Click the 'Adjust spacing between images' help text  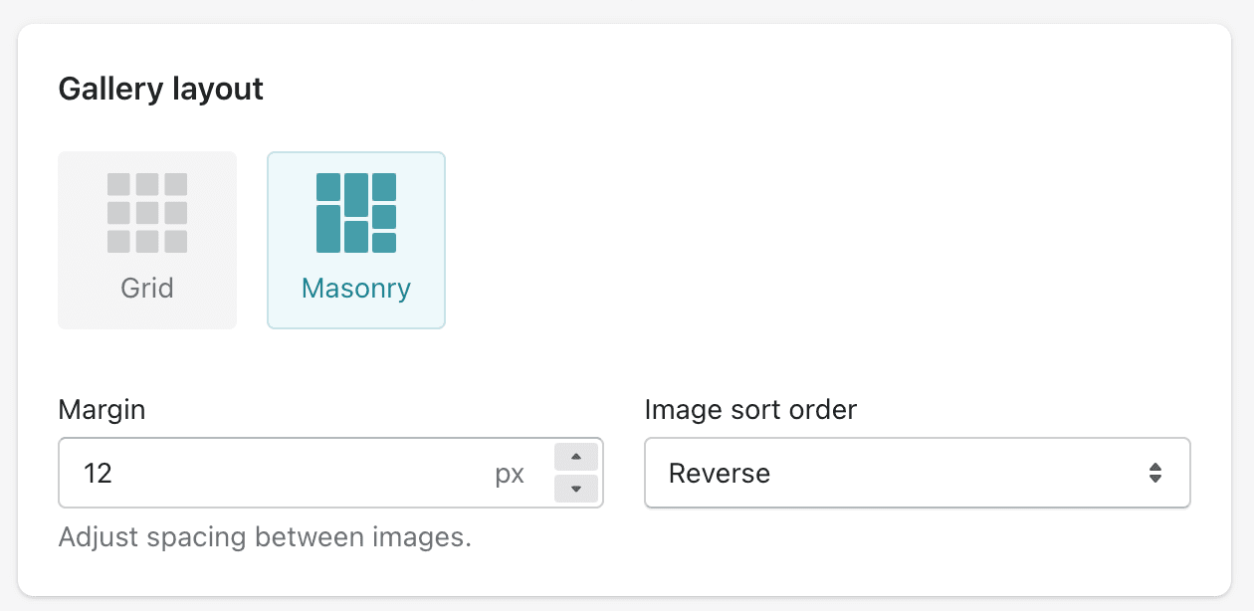tap(265, 537)
